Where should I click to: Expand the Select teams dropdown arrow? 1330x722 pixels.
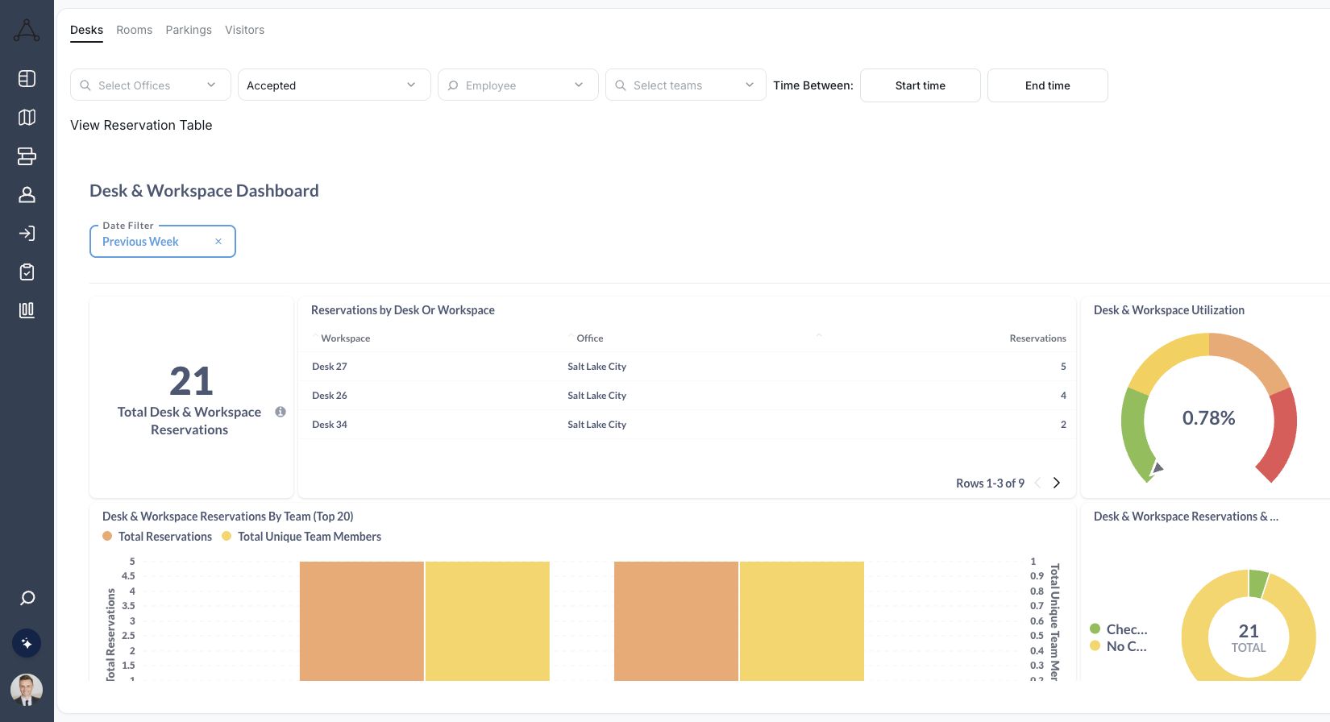tap(750, 85)
